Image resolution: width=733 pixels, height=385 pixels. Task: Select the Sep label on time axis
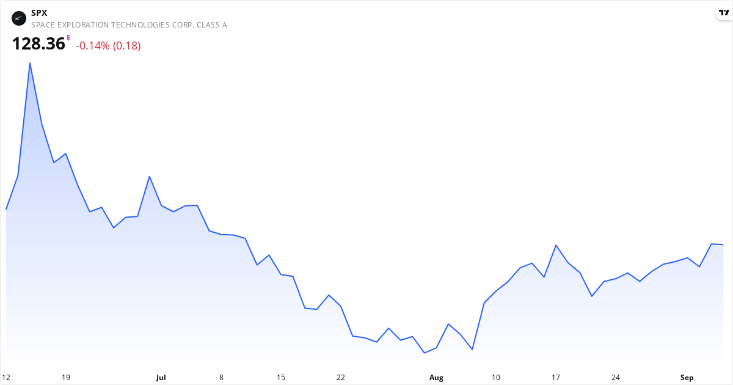click(x=687, y=378)
